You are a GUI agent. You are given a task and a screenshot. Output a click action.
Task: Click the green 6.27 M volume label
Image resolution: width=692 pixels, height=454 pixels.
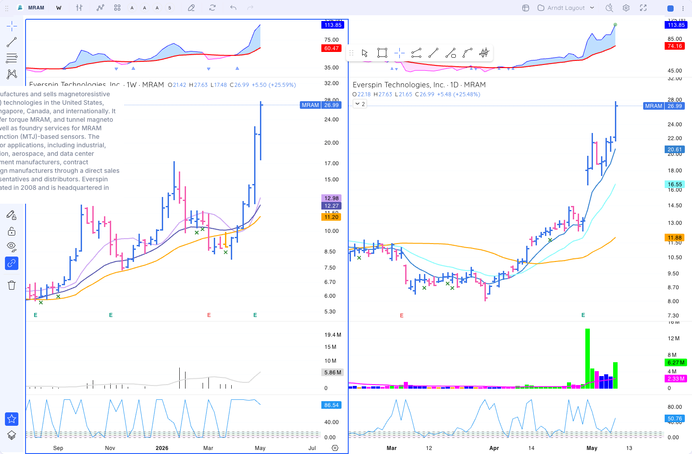coord(676,363)
